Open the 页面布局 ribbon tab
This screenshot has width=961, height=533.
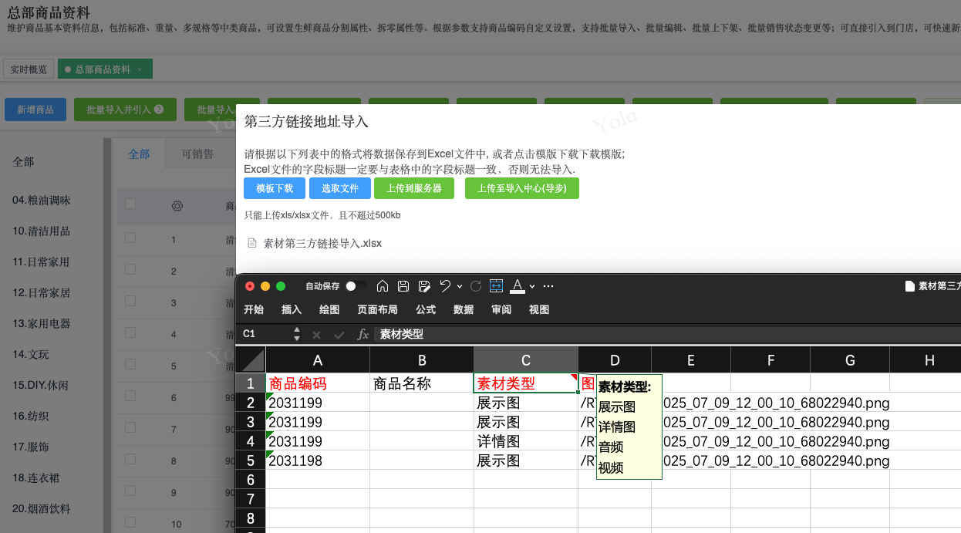pyautogui.click(x=377, y=309)
